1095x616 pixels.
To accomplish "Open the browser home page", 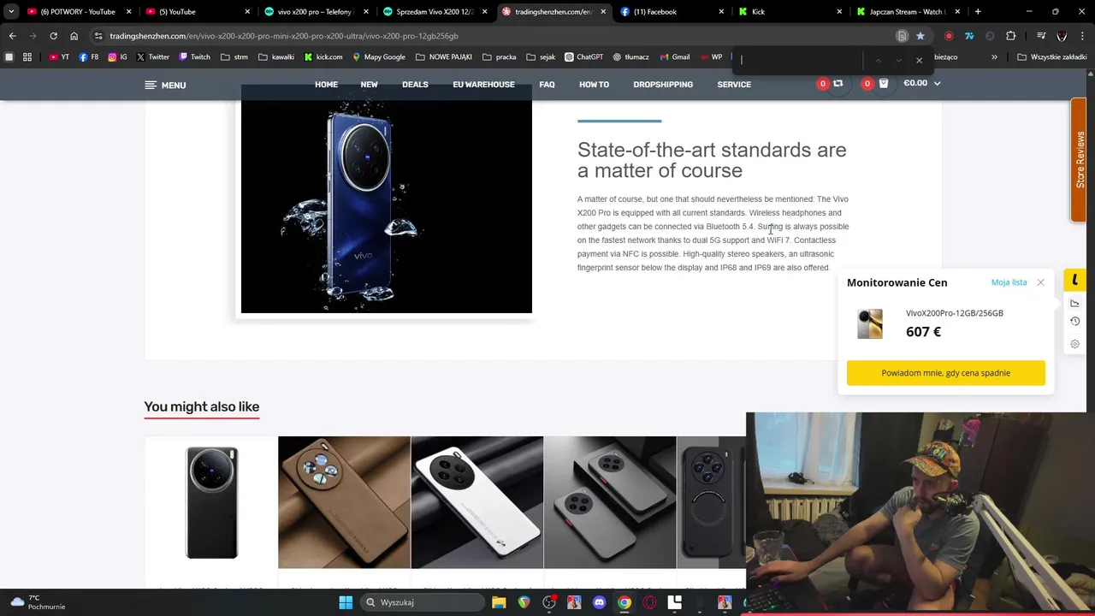I will click(x=74, y=36).
